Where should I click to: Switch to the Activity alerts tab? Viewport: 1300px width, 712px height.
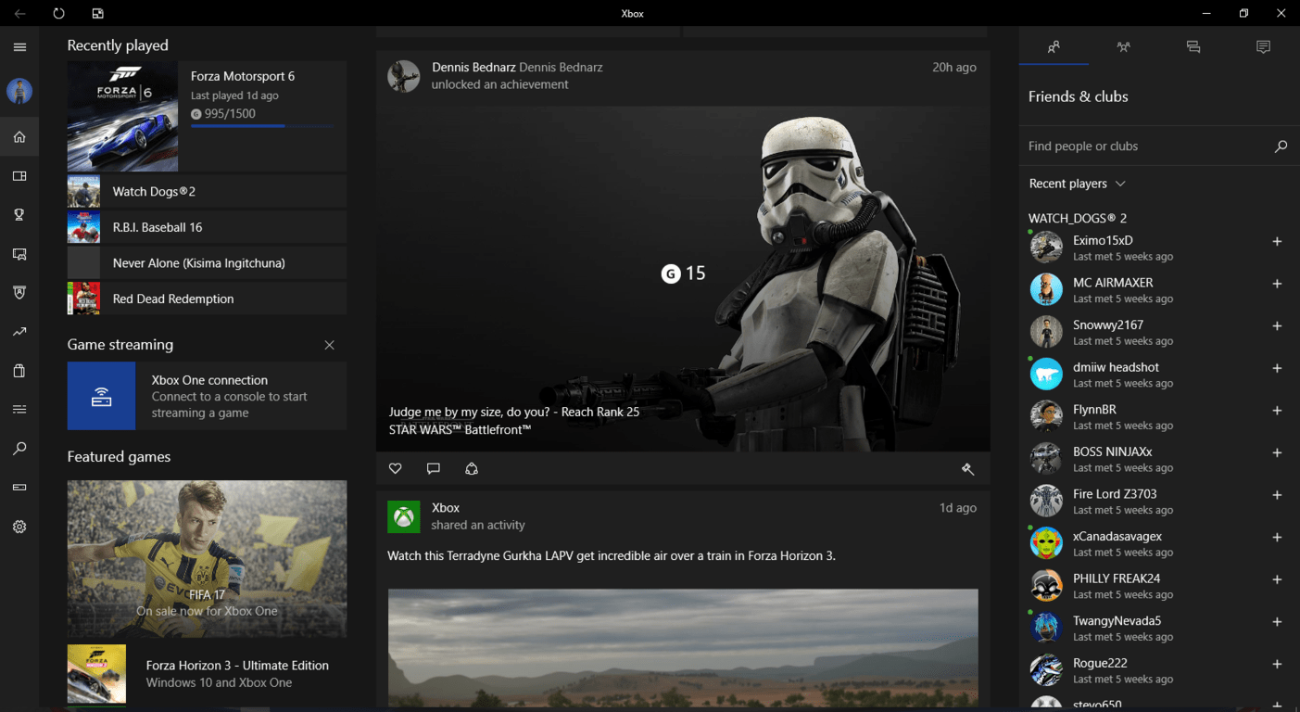coord(1263,46)
